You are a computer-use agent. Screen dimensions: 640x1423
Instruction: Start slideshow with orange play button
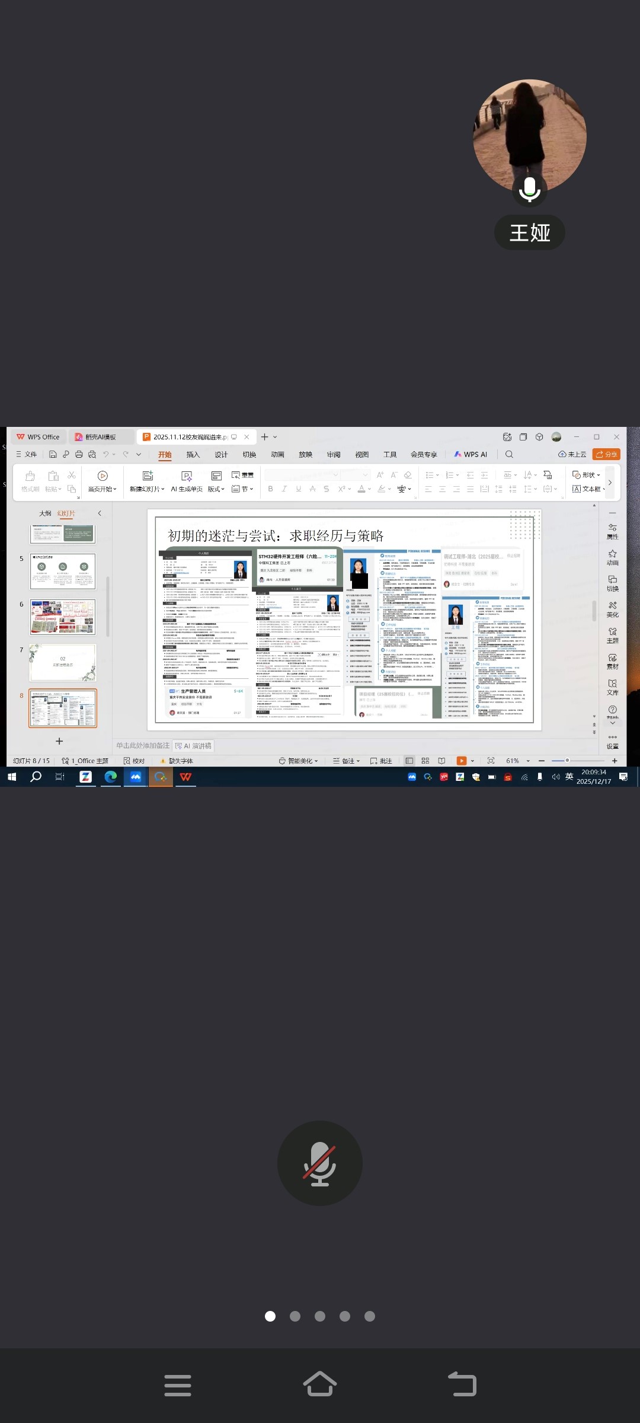462,761
